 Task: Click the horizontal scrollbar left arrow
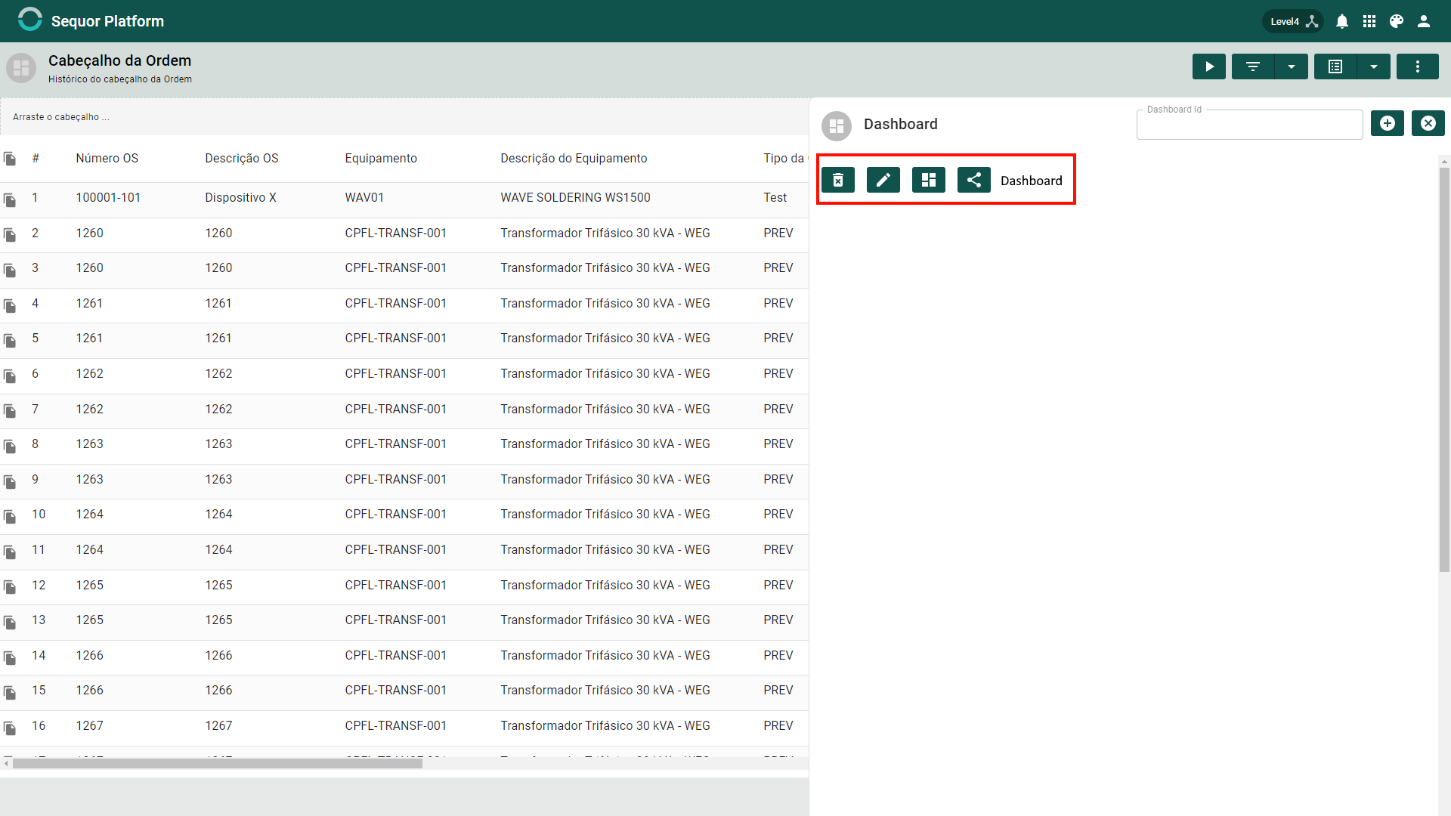pyautogui.click(x=6, y=764)
